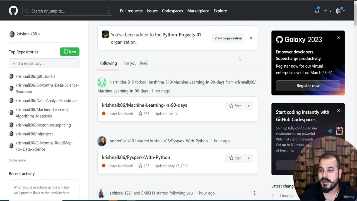The height and width of the screenshot is (201, 357).
Task: Open krishnaik06/3-Months-RoadMap-For-Data-Science link
Action: click(x=44, y=146)
